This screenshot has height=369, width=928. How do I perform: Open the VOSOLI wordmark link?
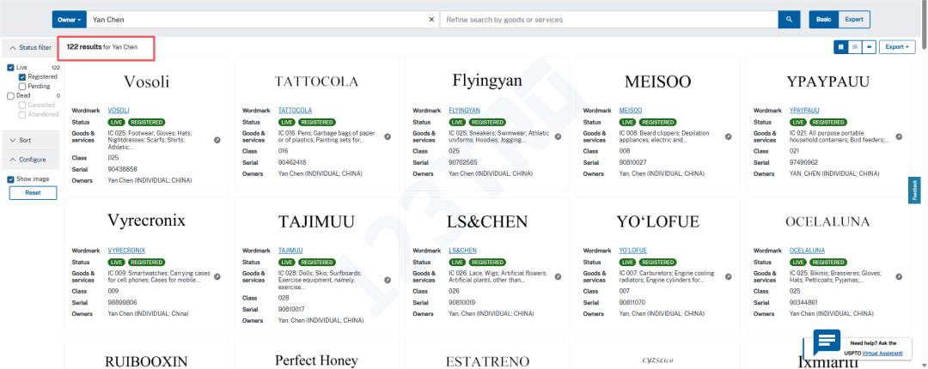coord(119,110)
